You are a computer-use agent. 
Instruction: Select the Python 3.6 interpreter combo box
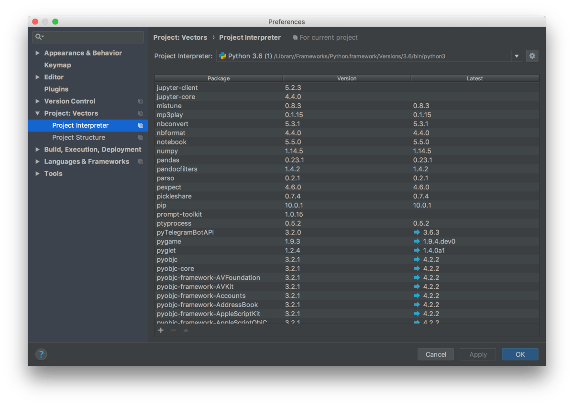coord(369,56)
